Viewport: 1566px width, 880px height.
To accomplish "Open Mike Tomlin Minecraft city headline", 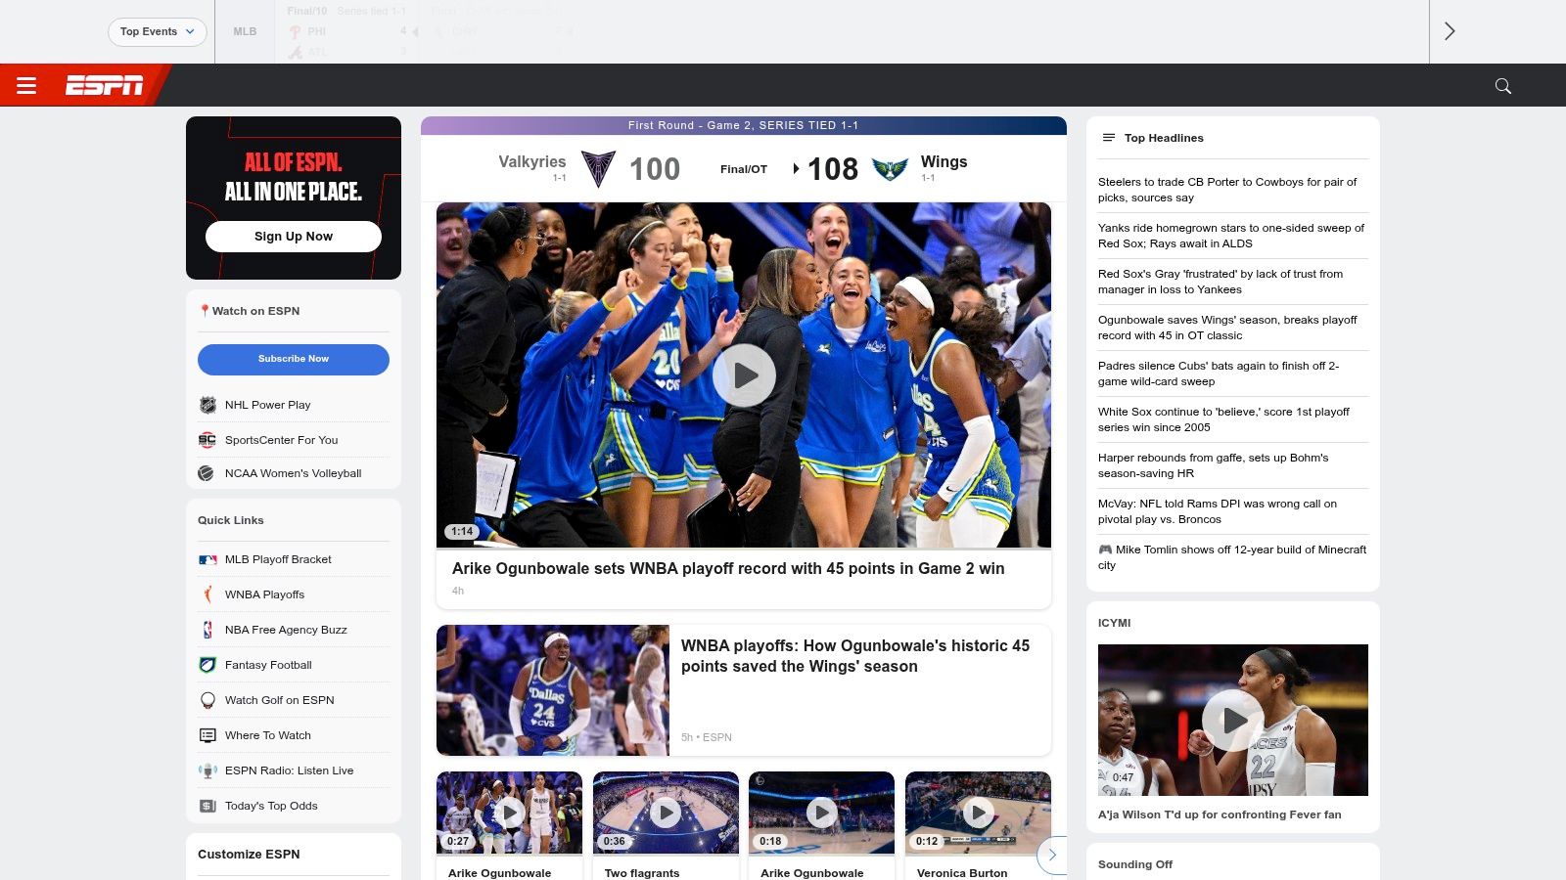I will click(1232, 557).
